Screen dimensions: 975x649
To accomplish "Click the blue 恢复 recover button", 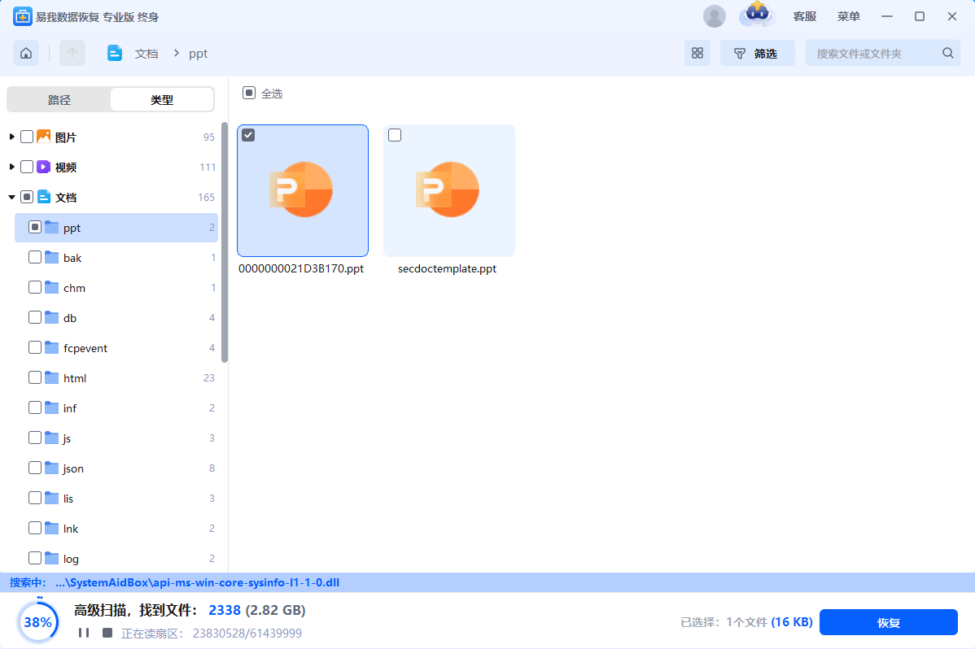I will pos(888,622).
